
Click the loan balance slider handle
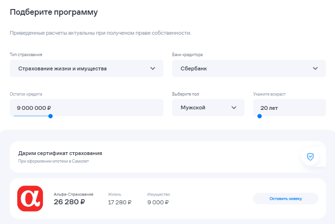coord(51,116)
